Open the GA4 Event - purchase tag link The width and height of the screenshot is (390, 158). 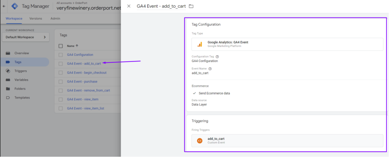82,81
